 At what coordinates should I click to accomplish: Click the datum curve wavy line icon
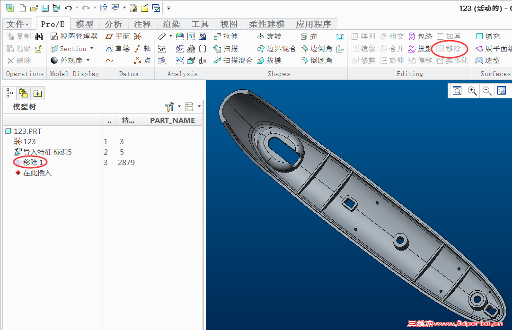coord(109,61)
